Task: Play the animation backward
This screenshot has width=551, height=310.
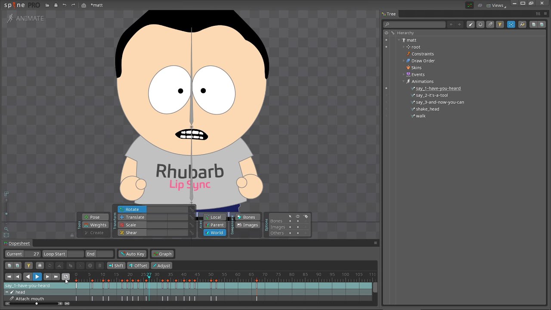Action: [28, 277]
